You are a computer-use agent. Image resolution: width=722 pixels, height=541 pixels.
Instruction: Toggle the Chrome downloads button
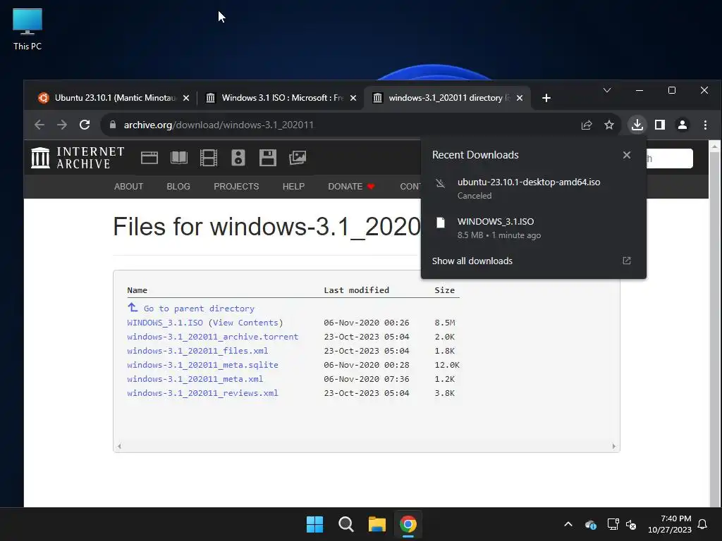tap(637, 125)
